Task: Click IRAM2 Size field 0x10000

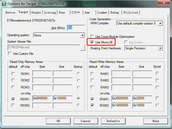Action: pyautogui.click(x=142, y=106)
